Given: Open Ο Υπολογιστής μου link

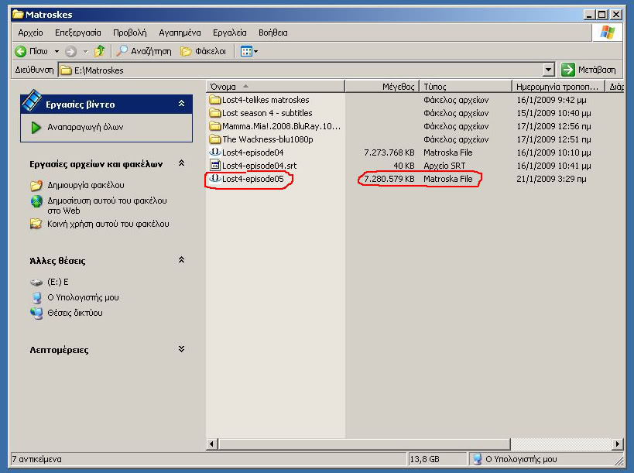Looking at the screenshot, I should (x=83, y=297).
